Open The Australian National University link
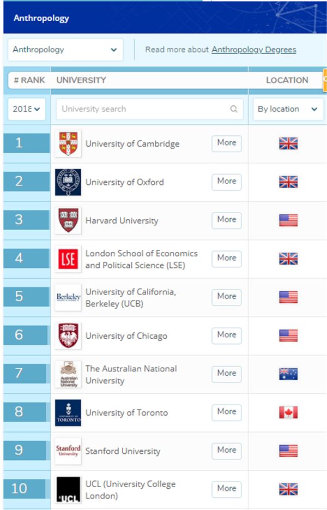Viewport: 327px width, 510px height. 131,375
